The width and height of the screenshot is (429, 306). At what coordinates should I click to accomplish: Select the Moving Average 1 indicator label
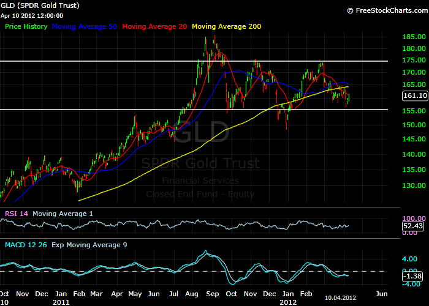(x=63, y=214)
